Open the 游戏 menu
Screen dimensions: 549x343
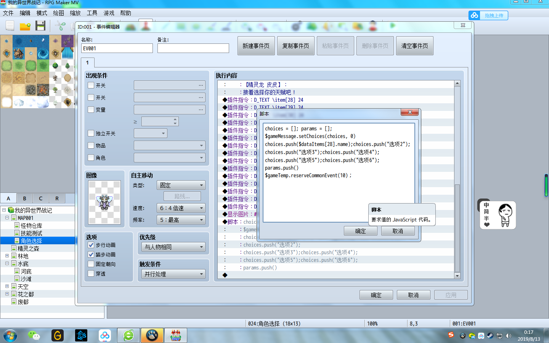(x=109, y=13)
